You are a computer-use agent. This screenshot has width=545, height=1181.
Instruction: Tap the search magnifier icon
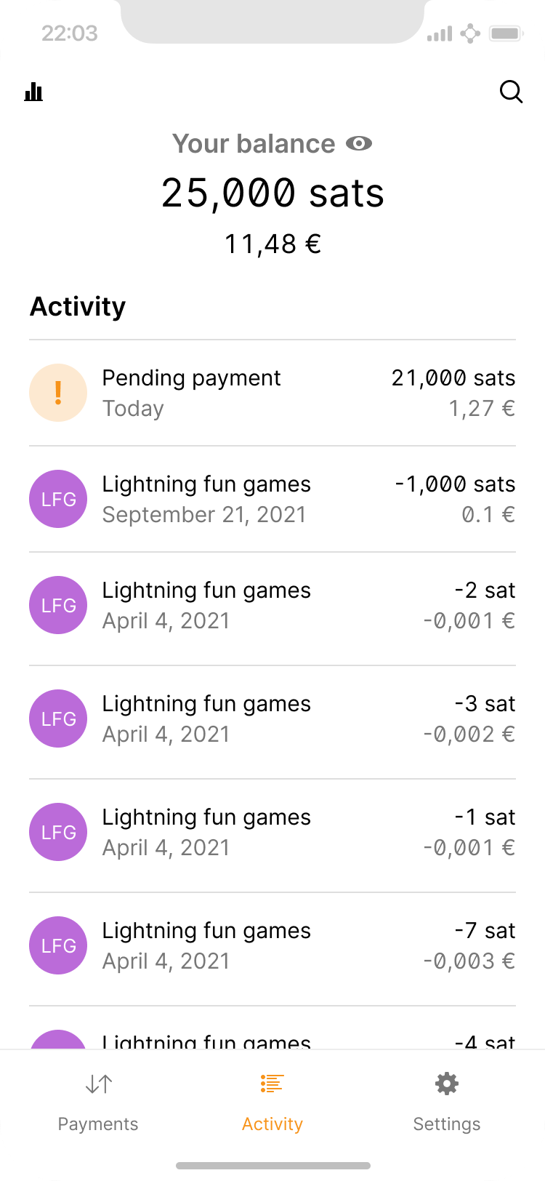click(x=512, y=92)
